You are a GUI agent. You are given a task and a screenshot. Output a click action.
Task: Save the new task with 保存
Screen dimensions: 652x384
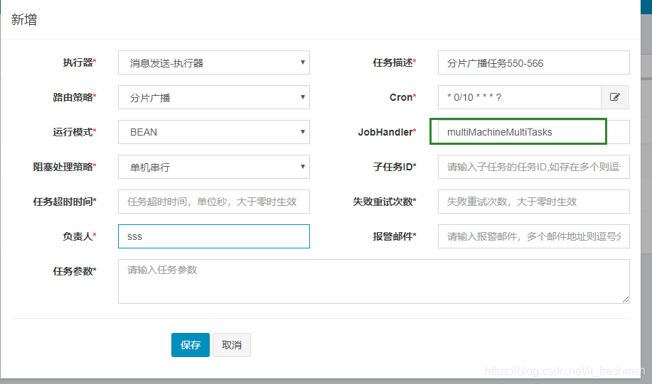(191, 344)
